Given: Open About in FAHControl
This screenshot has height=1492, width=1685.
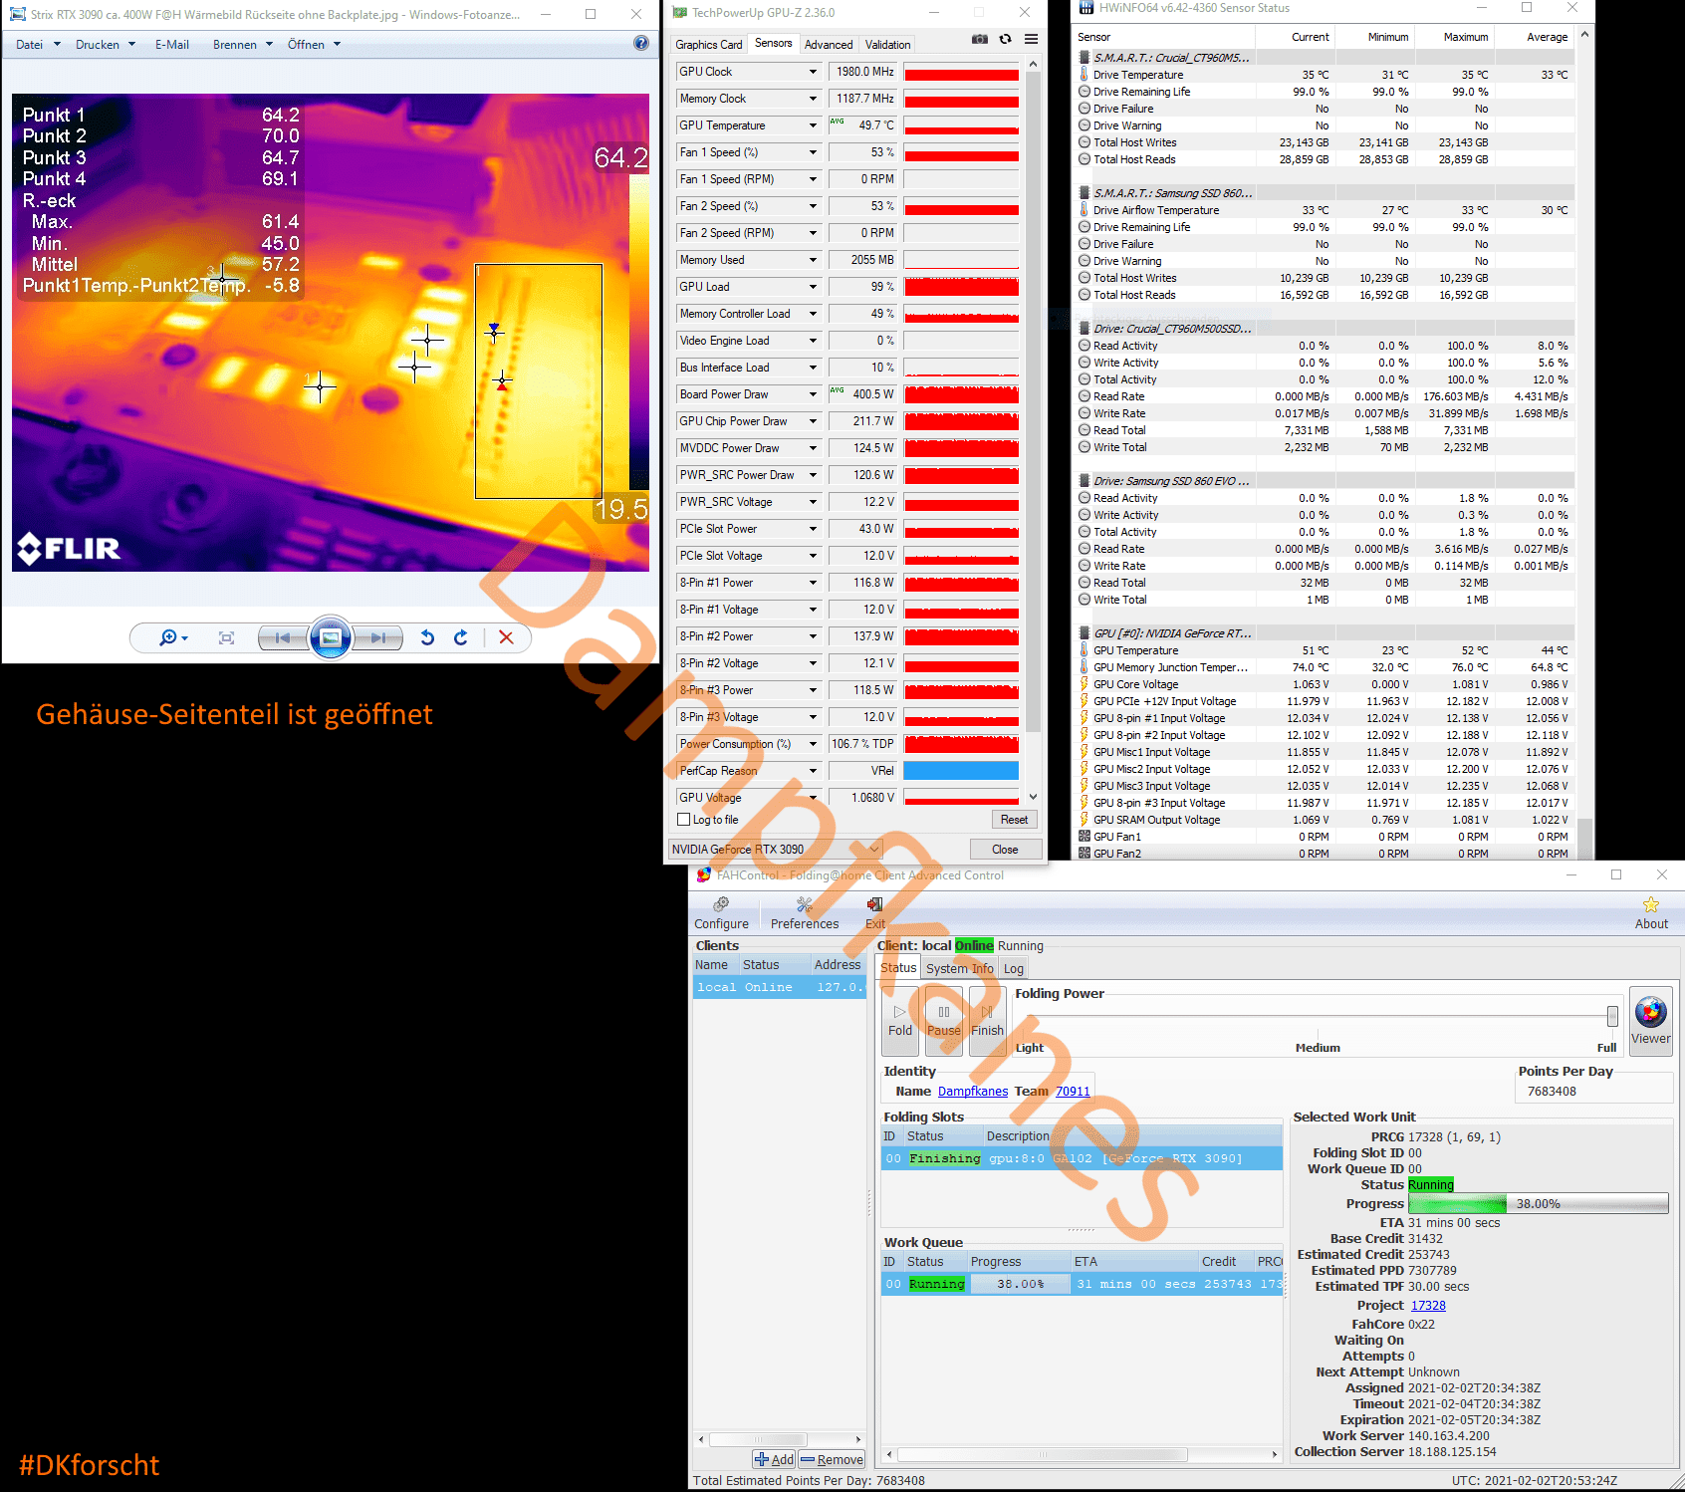Looking at the screenshot, I should pyautogui.click(x=1651, y=913).
